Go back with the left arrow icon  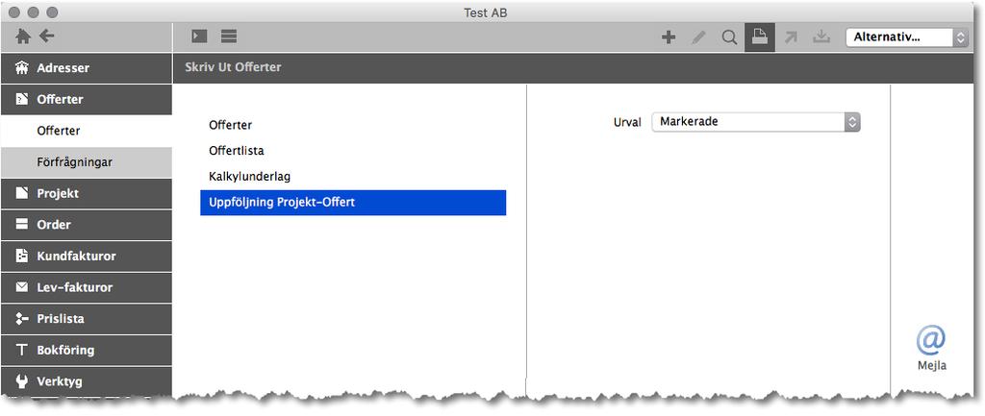pyautogui.click(x=47, y=36)
